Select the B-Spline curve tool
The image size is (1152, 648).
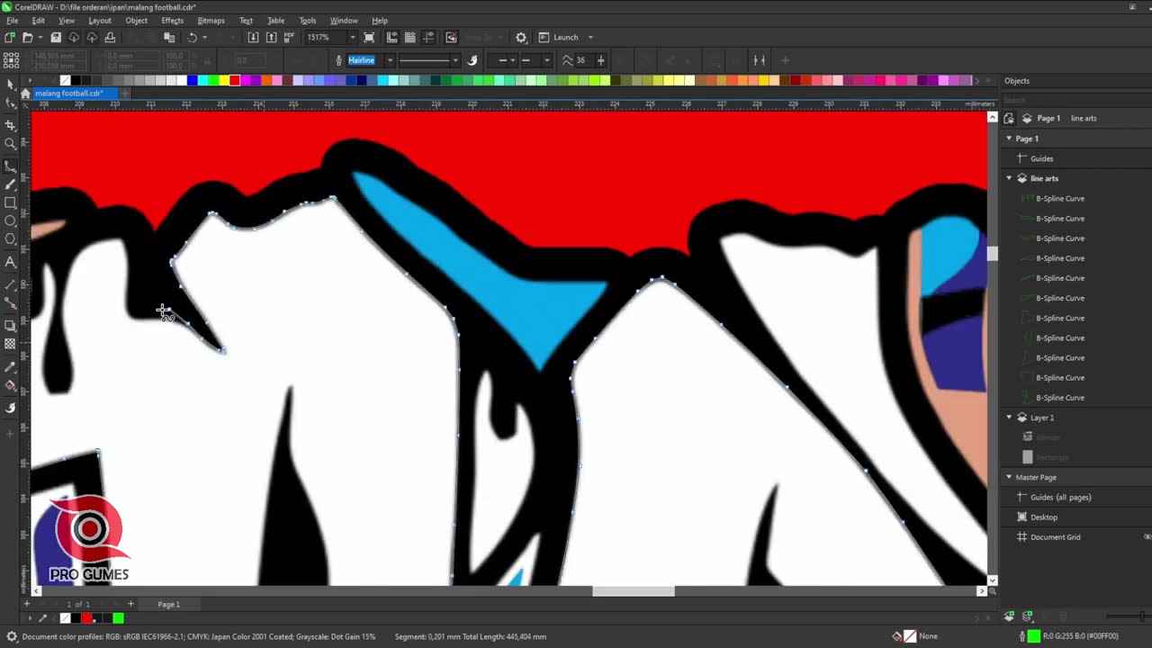point(10,165)
